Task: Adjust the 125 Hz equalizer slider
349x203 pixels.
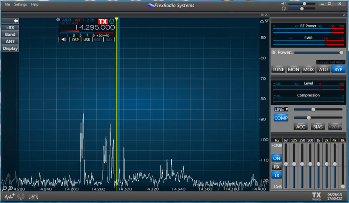Action: [294, 164]
